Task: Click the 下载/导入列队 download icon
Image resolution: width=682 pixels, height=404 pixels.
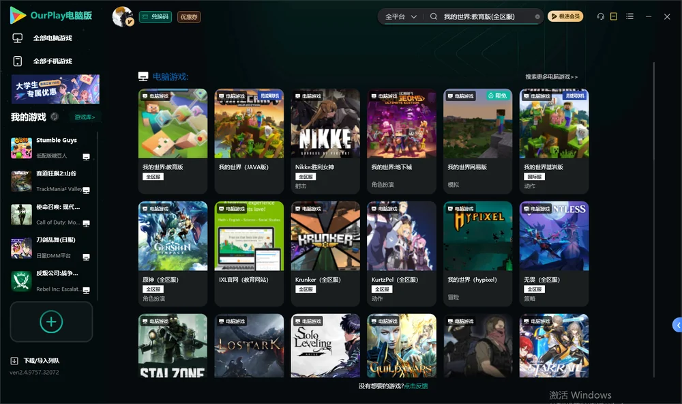Action: click(x=14, y=361)
